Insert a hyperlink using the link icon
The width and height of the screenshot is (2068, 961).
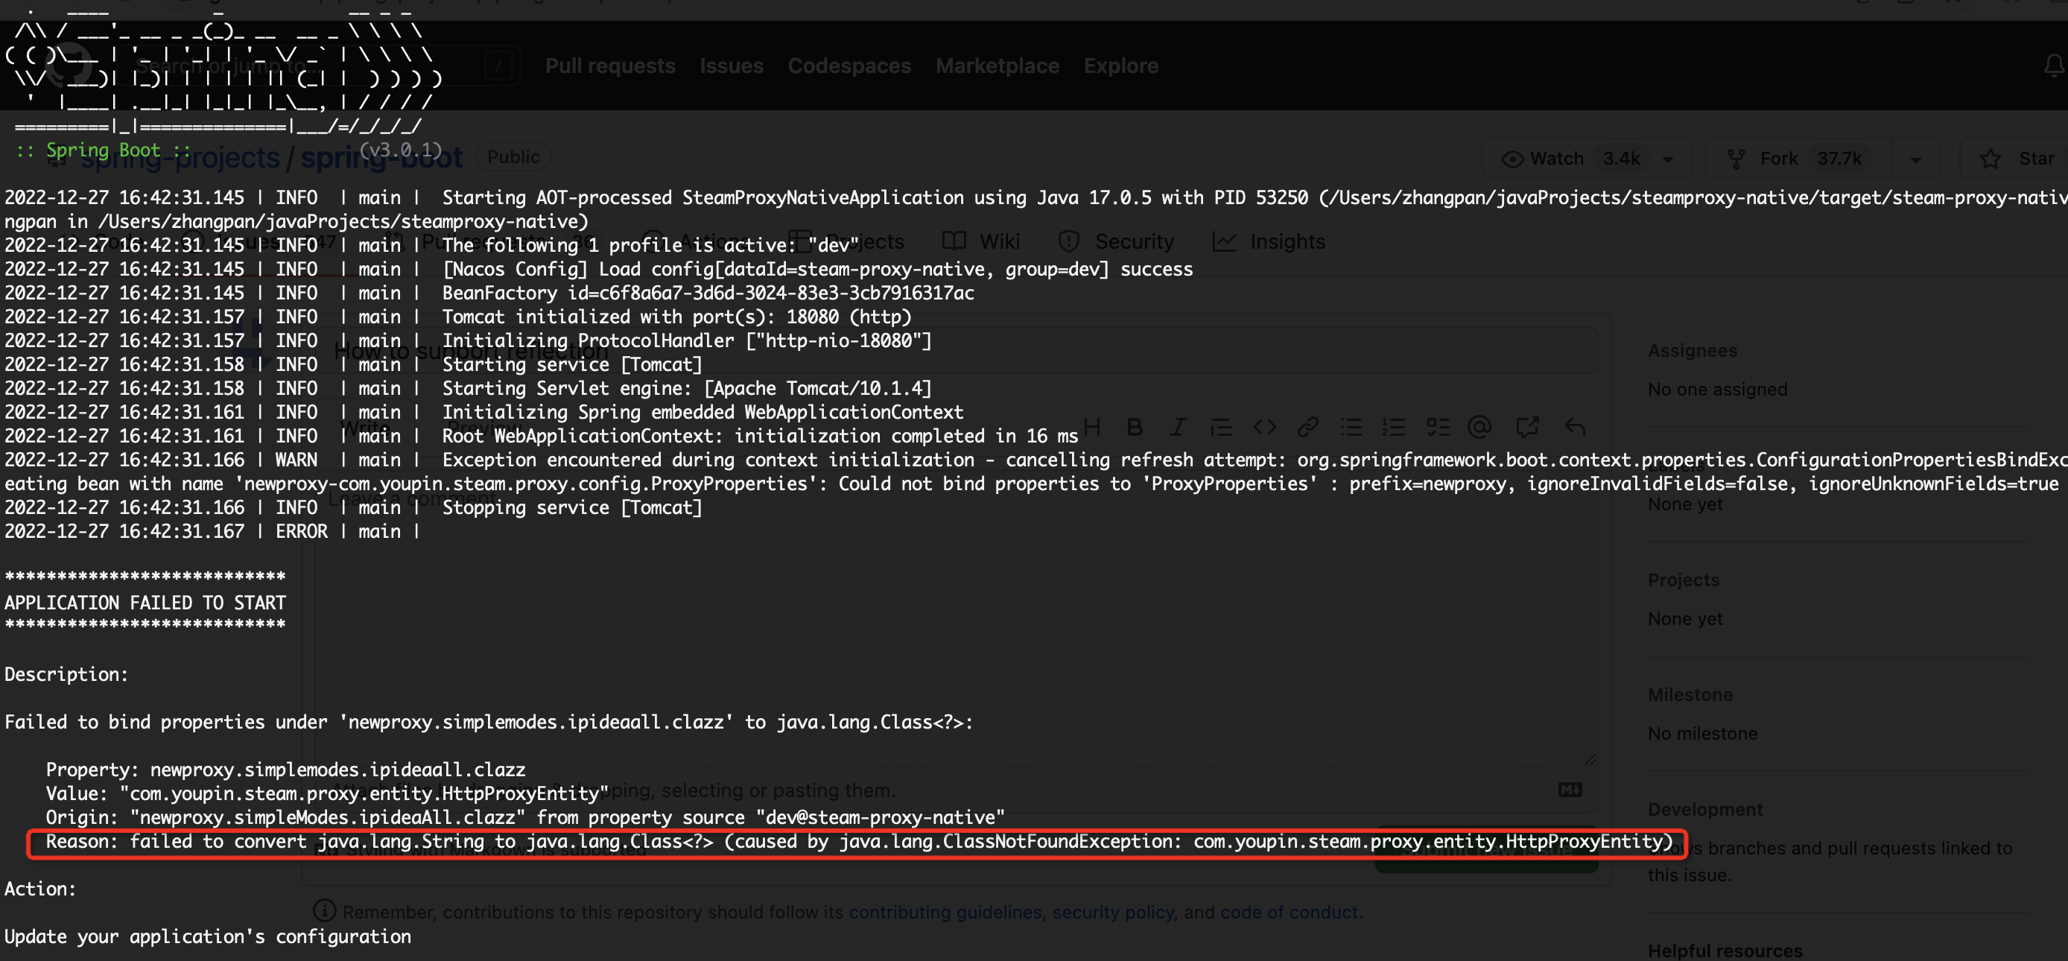[1309, 426]
